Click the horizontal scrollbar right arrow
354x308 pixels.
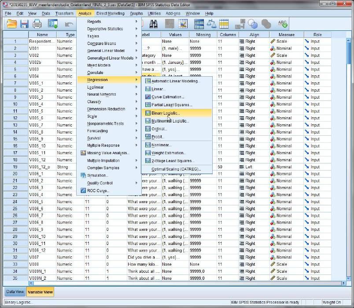tap(343, 283)
